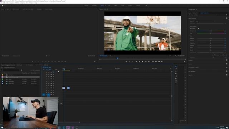
Task: Open the Lumetri Scopes panel tab
Action: click(x=49, y=9)
